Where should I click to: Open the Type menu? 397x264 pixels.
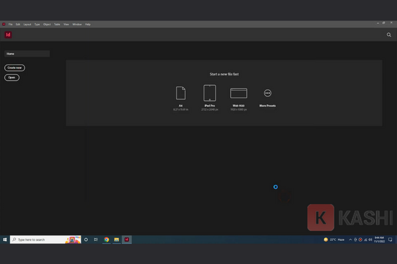coord(37,24)
